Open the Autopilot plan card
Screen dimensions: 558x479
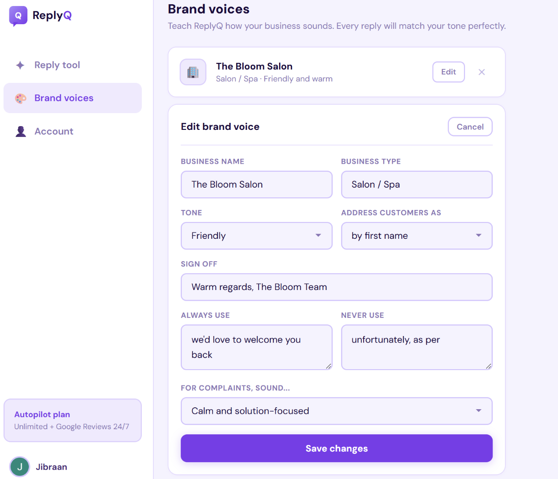point(73,420)
